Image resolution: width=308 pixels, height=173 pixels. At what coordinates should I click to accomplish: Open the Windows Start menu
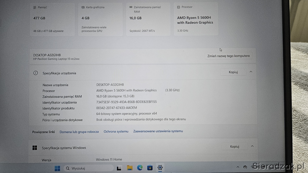coord(57,168)
